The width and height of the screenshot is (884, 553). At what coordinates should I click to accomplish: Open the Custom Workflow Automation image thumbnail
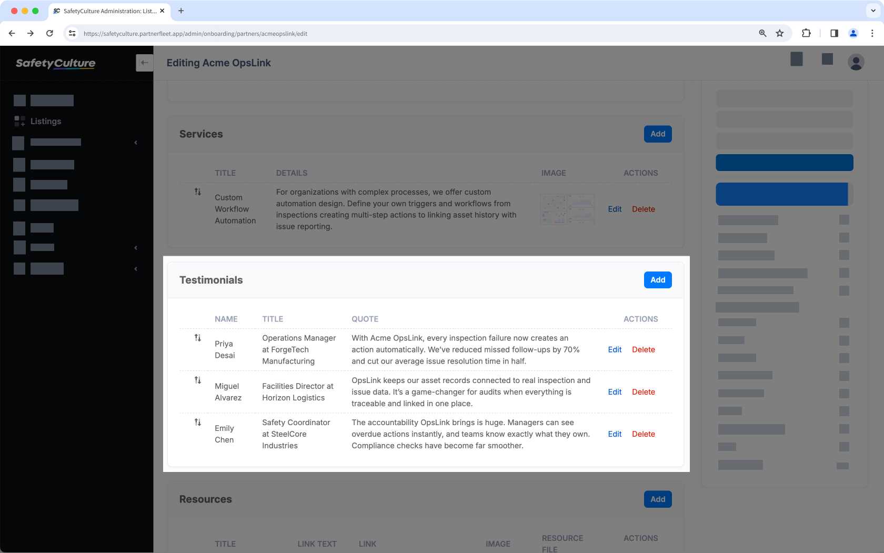click(x=567, y=209)
